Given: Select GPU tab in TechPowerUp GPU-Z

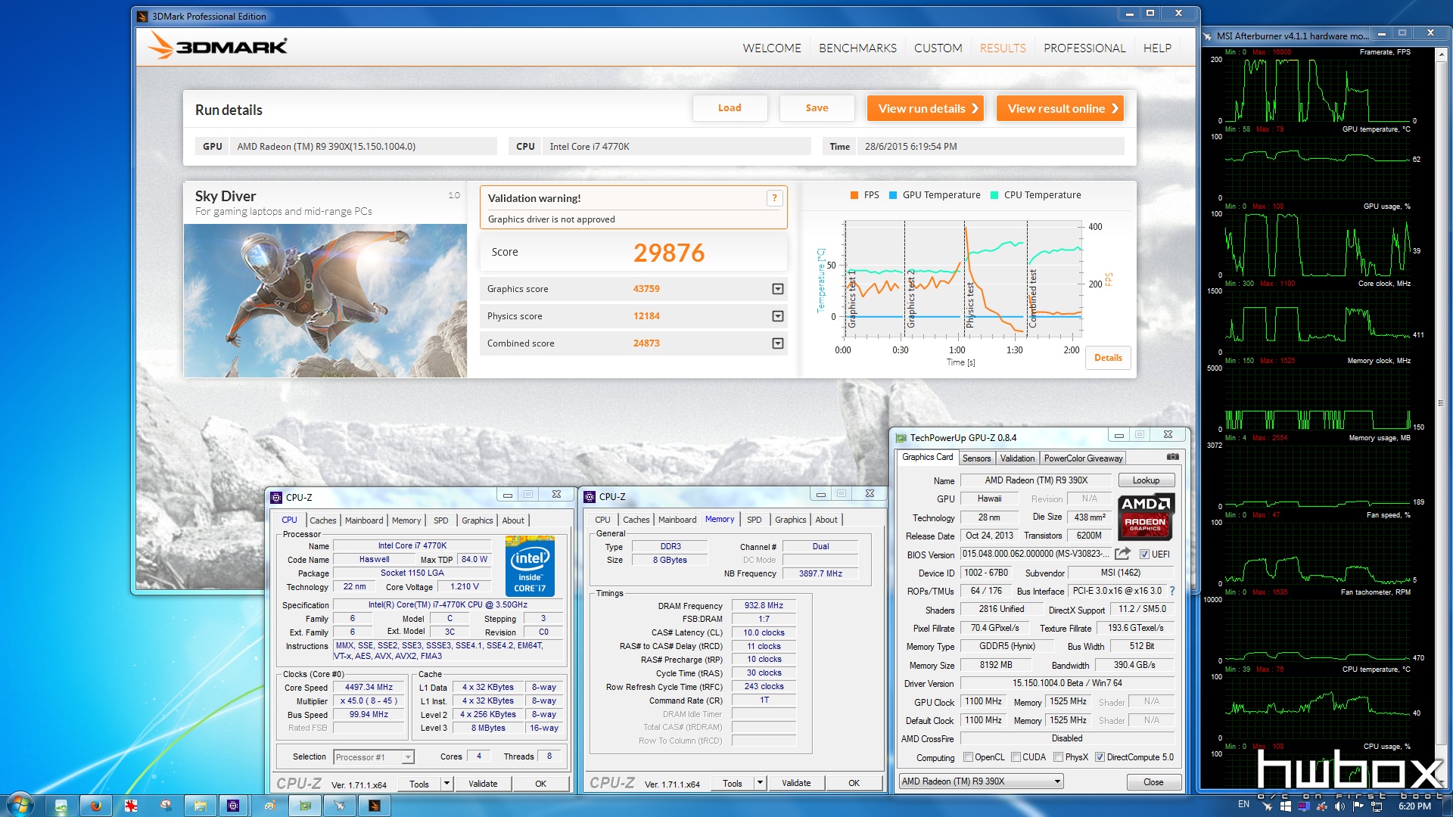Looking at the screenshot, I should click(x=926, y=458).
